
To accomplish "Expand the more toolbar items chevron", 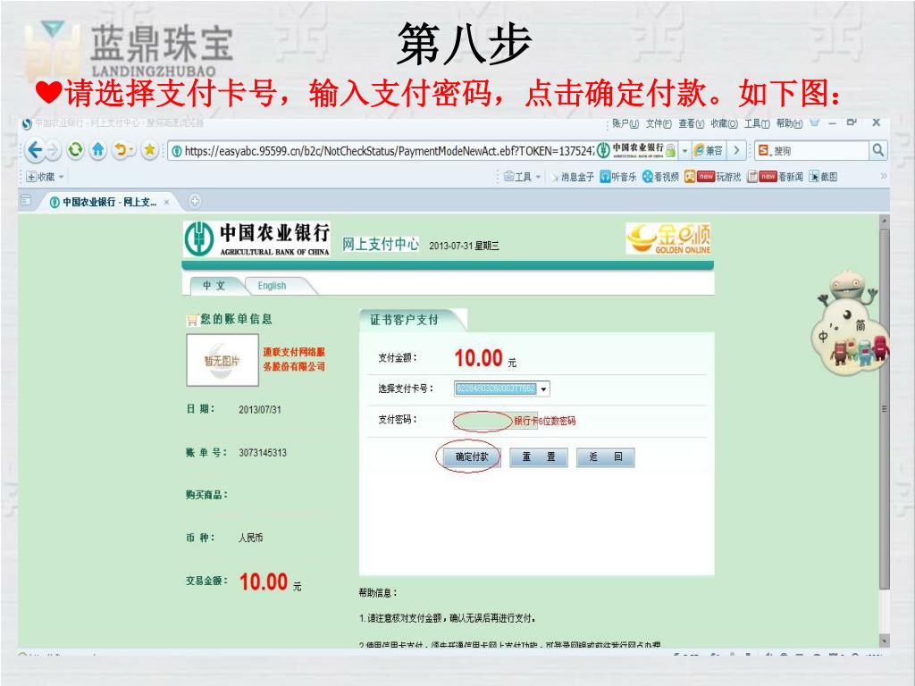I will point(884,176).
